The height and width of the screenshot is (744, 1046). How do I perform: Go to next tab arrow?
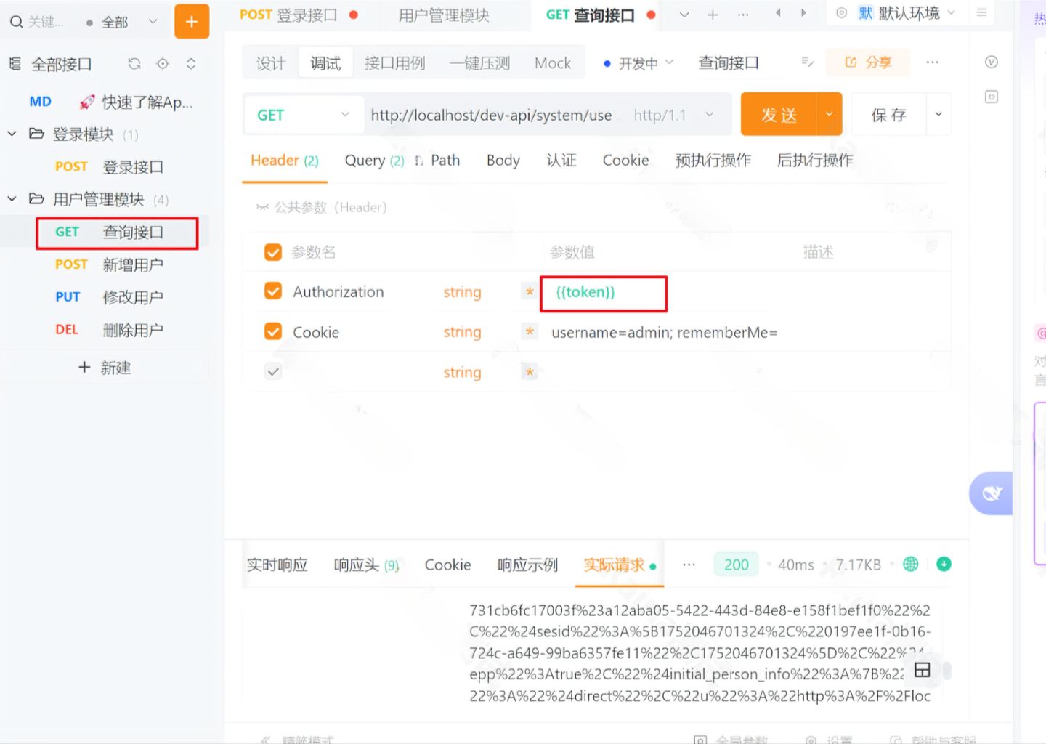[x=803, y=13]
